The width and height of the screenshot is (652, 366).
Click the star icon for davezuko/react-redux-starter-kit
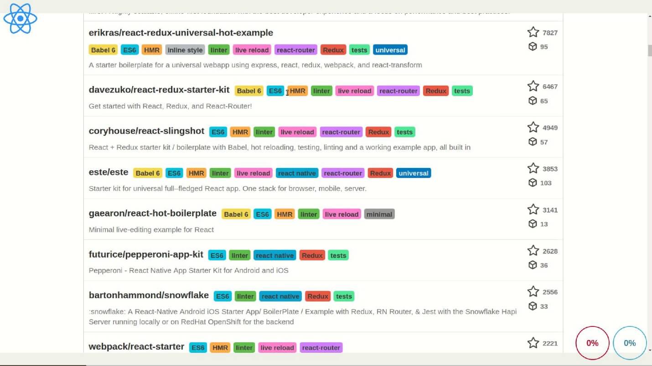(x=533, y=86)
